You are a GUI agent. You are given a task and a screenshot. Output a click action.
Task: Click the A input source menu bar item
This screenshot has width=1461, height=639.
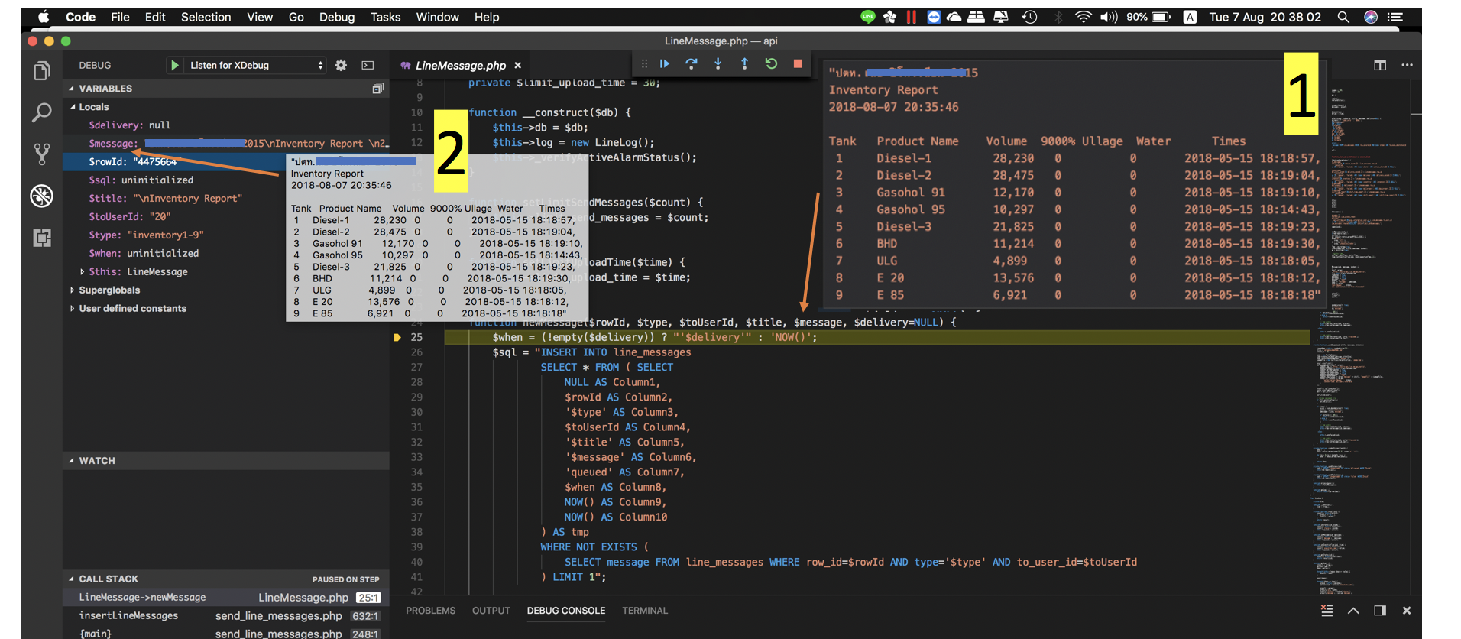click(x=1190, y=17)
